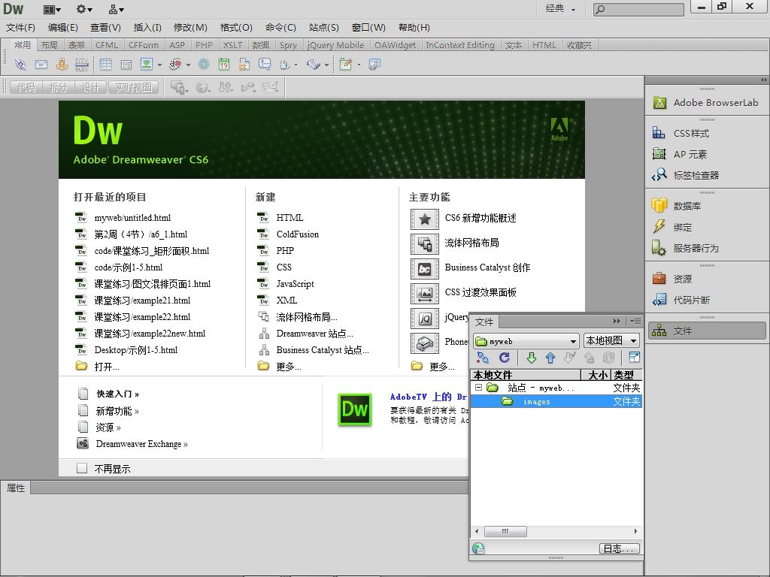Switch to 拆分 view
The width and height of the screenshot is (770, 577).
click(x=58, y=87)
